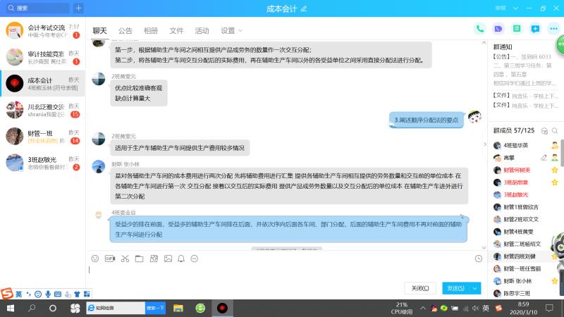Open 川北泛雅交流 conversation
564x317 pixels.
click(x=42, y=110)
